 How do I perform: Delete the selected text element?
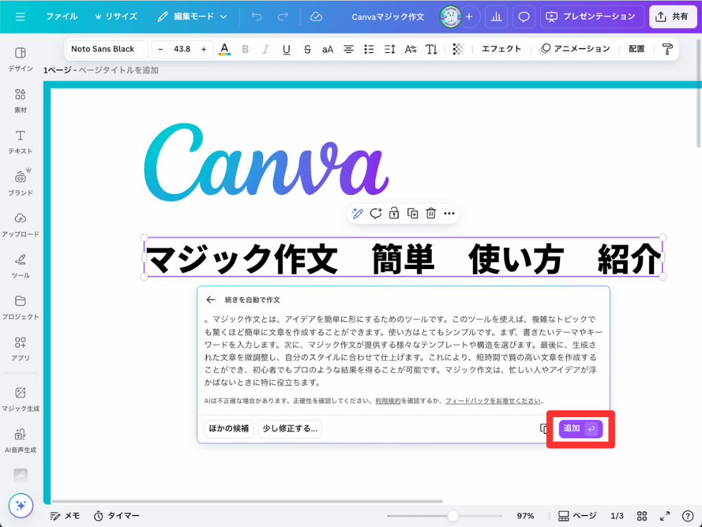click(431, 213)
